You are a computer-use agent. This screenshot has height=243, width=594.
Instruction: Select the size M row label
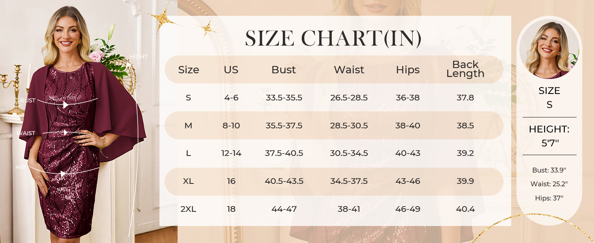[188, 126]
